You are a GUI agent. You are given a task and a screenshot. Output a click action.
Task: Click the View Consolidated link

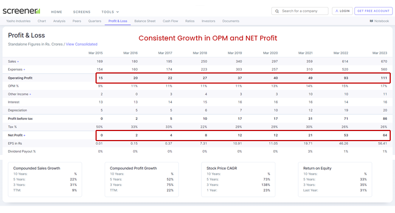pyautogui.click(x=82, y=44)
